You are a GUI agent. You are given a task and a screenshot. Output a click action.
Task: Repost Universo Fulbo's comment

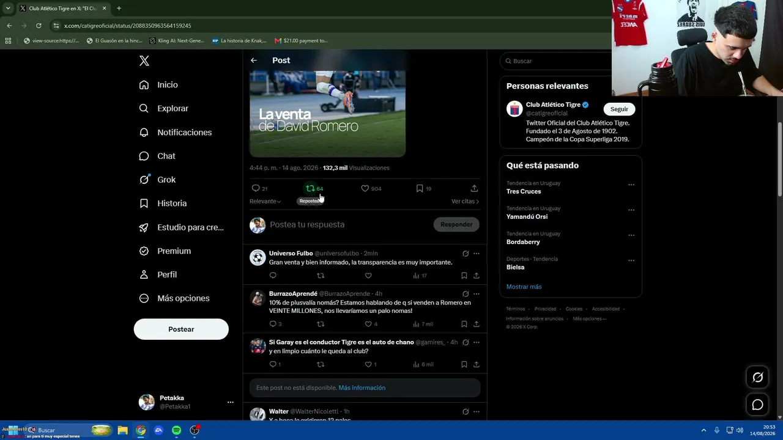(321, 276)
